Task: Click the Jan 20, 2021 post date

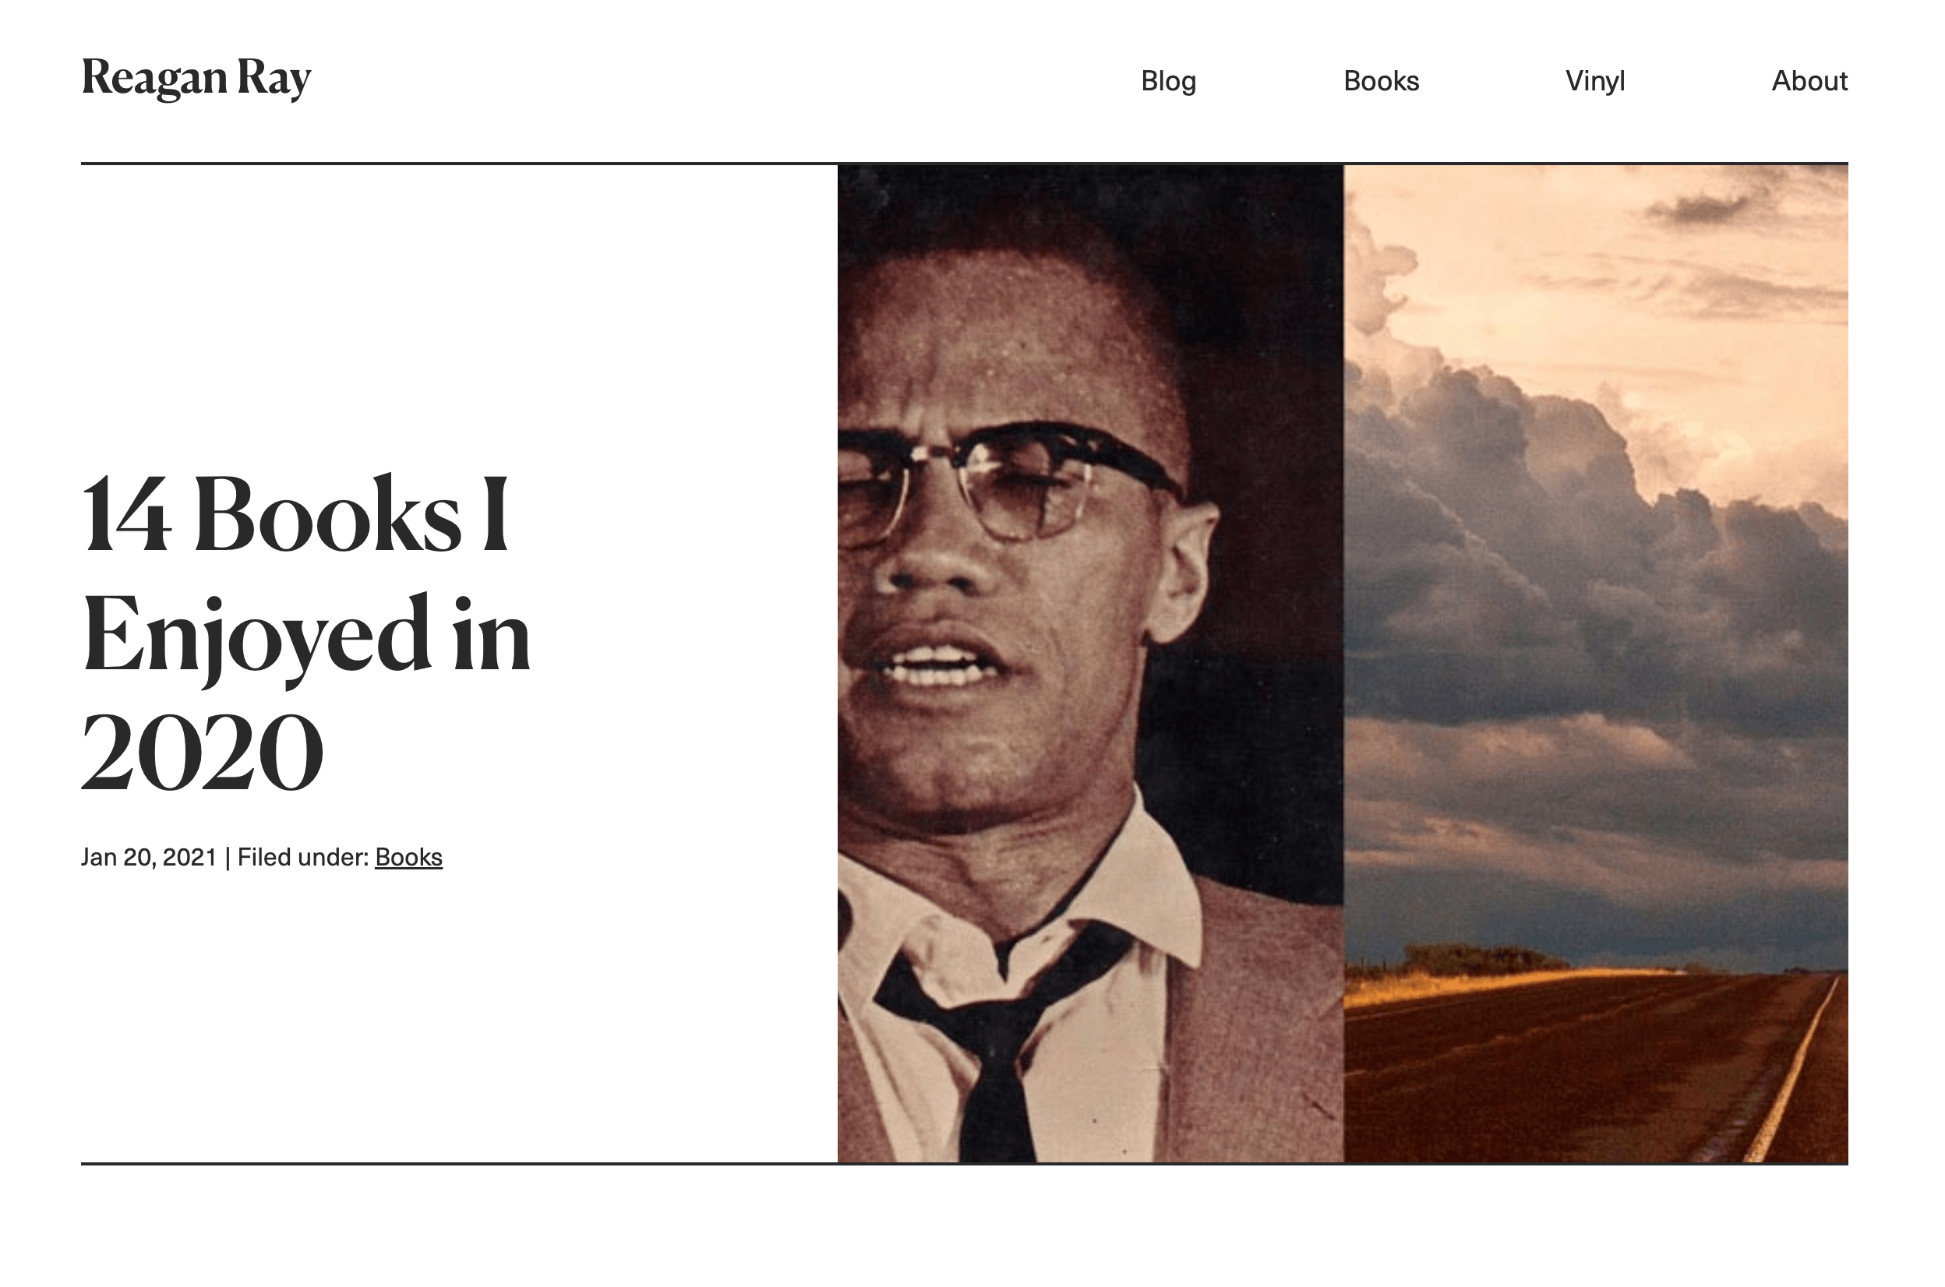Action: pos(149,857)
